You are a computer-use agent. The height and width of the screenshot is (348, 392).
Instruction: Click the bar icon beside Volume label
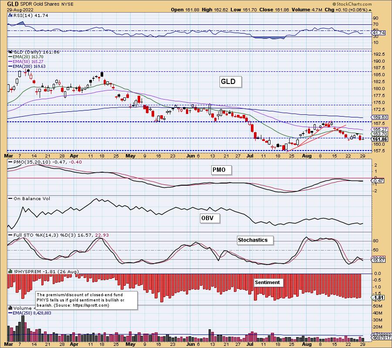point(10,308)
